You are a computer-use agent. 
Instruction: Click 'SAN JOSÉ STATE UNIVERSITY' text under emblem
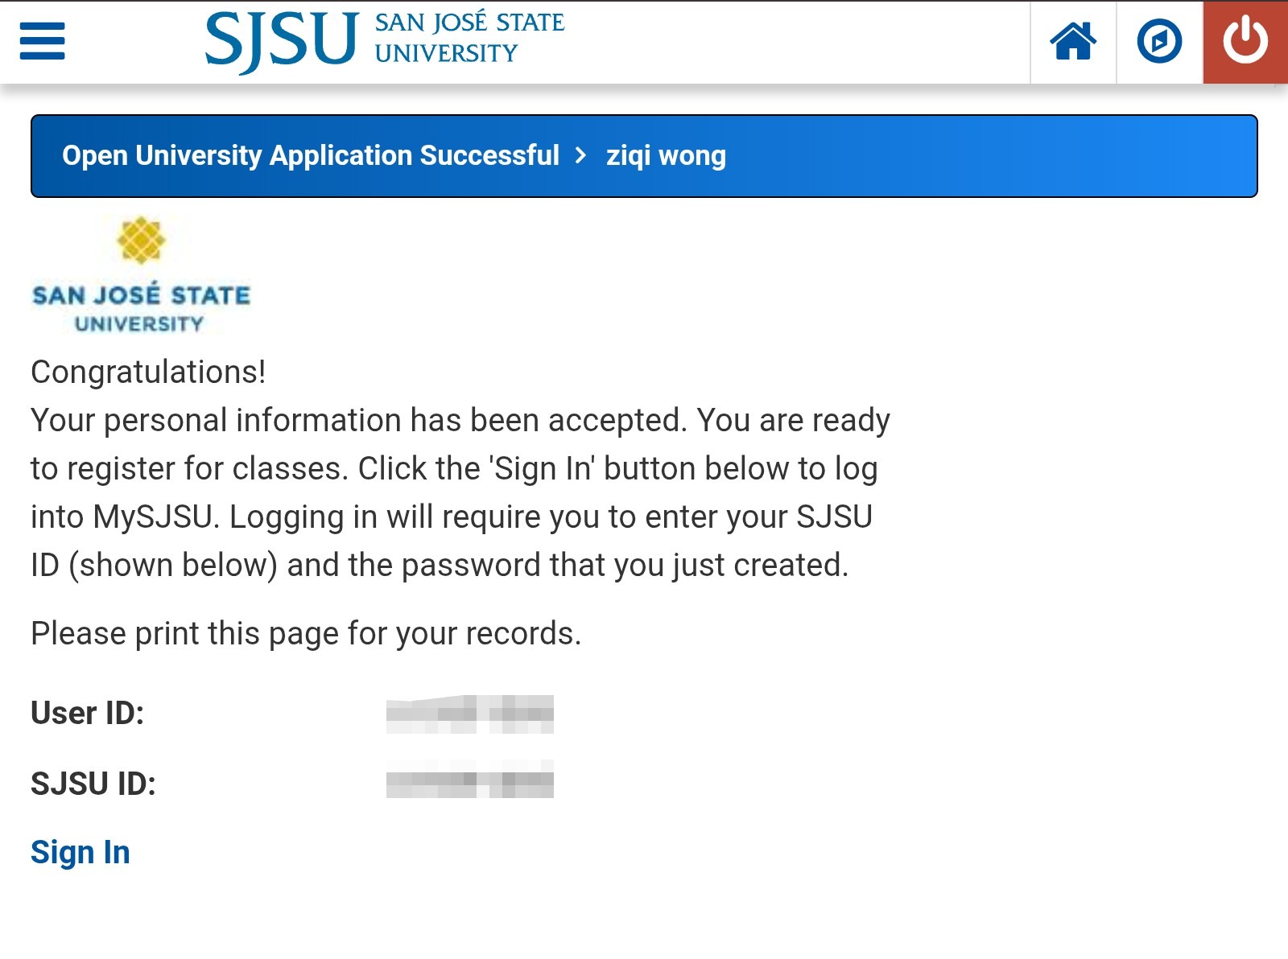coord(141,308)
